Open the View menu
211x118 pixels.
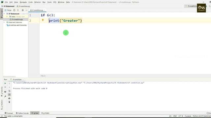[x=16, y=2]
